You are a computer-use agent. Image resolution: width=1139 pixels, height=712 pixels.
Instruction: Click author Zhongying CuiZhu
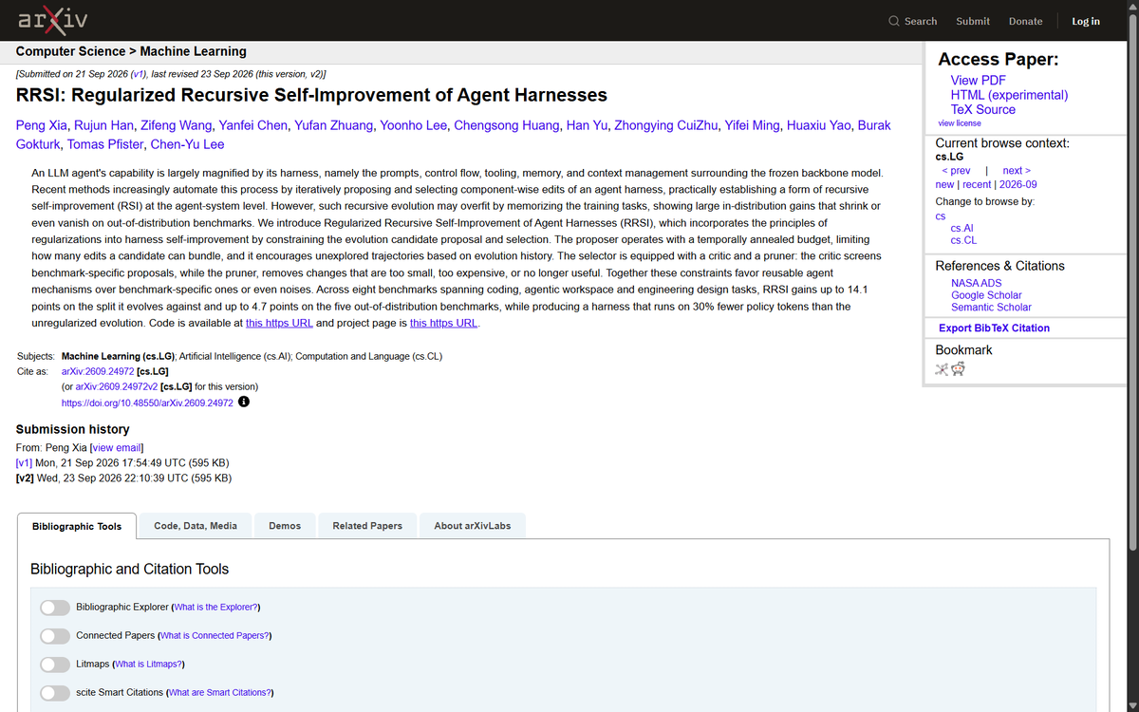pos(665,125)
